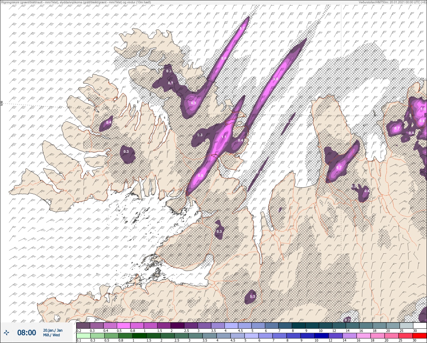Pick upper legend grey swatch between 20 and 25
This screenshot has height=343, width=427.
click(393, 325)
